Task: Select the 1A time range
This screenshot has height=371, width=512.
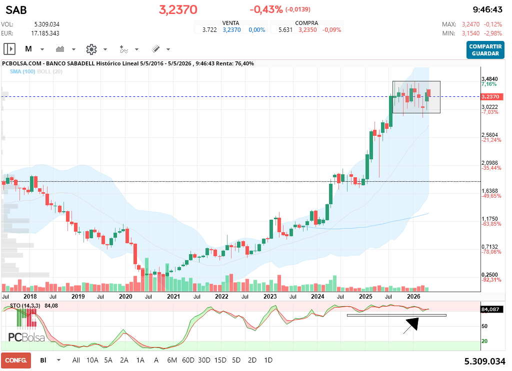Action: (140, 360)
